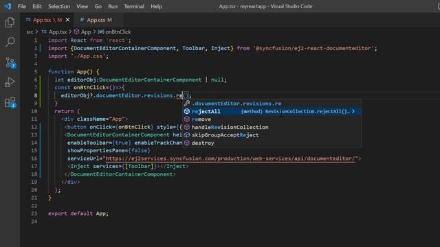The height and width of the screenshot is (247, 440).
Task: Open the File menu
Action: (21, 6)
